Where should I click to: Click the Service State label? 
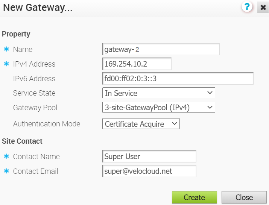tap(34, 93)
